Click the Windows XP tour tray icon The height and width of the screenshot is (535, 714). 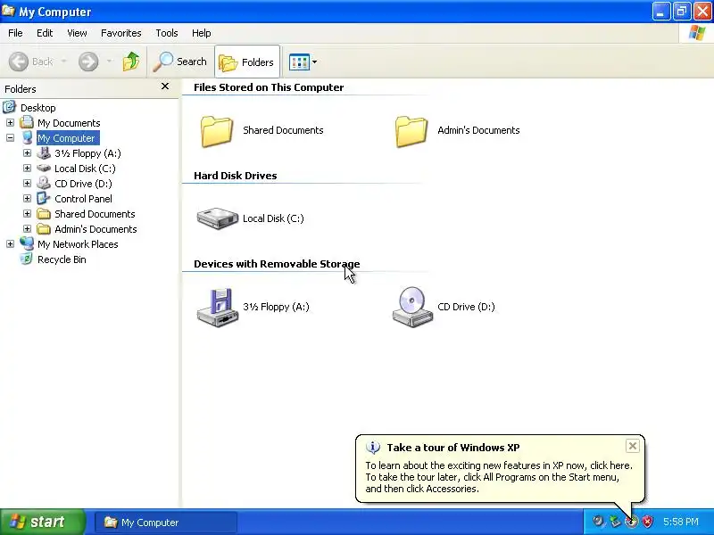tap(631, 522)
